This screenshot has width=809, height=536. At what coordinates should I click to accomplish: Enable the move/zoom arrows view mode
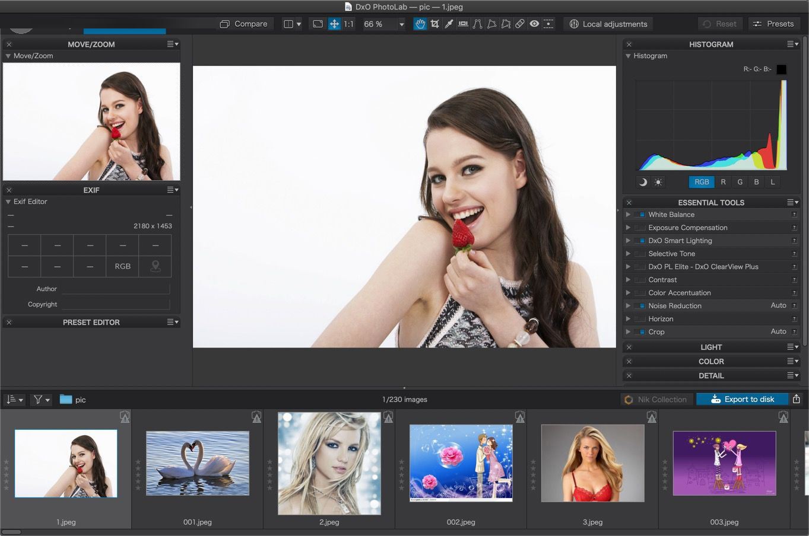point(334,24)
